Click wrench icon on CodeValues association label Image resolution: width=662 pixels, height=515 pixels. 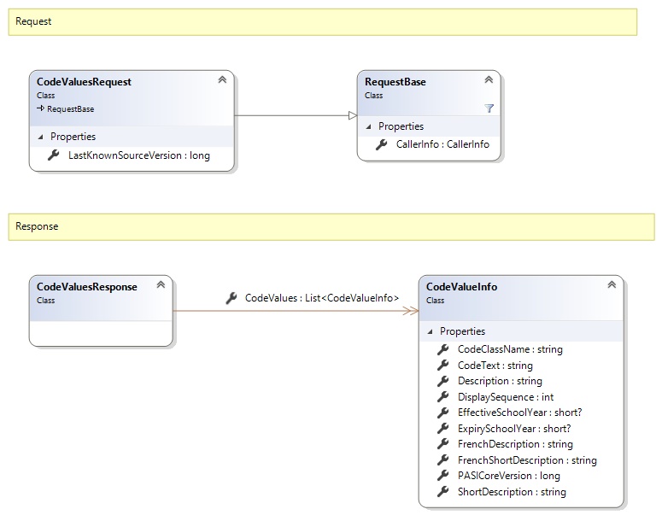pyautogui.click(x=231, y=298)
